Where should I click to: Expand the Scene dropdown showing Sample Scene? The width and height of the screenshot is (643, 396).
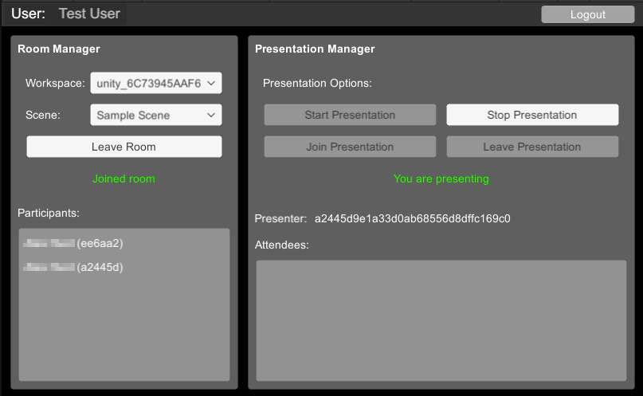click(155, 116)
